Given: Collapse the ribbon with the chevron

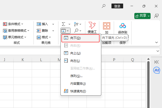Looking at the screenshot, I should (x=156, y=42).
